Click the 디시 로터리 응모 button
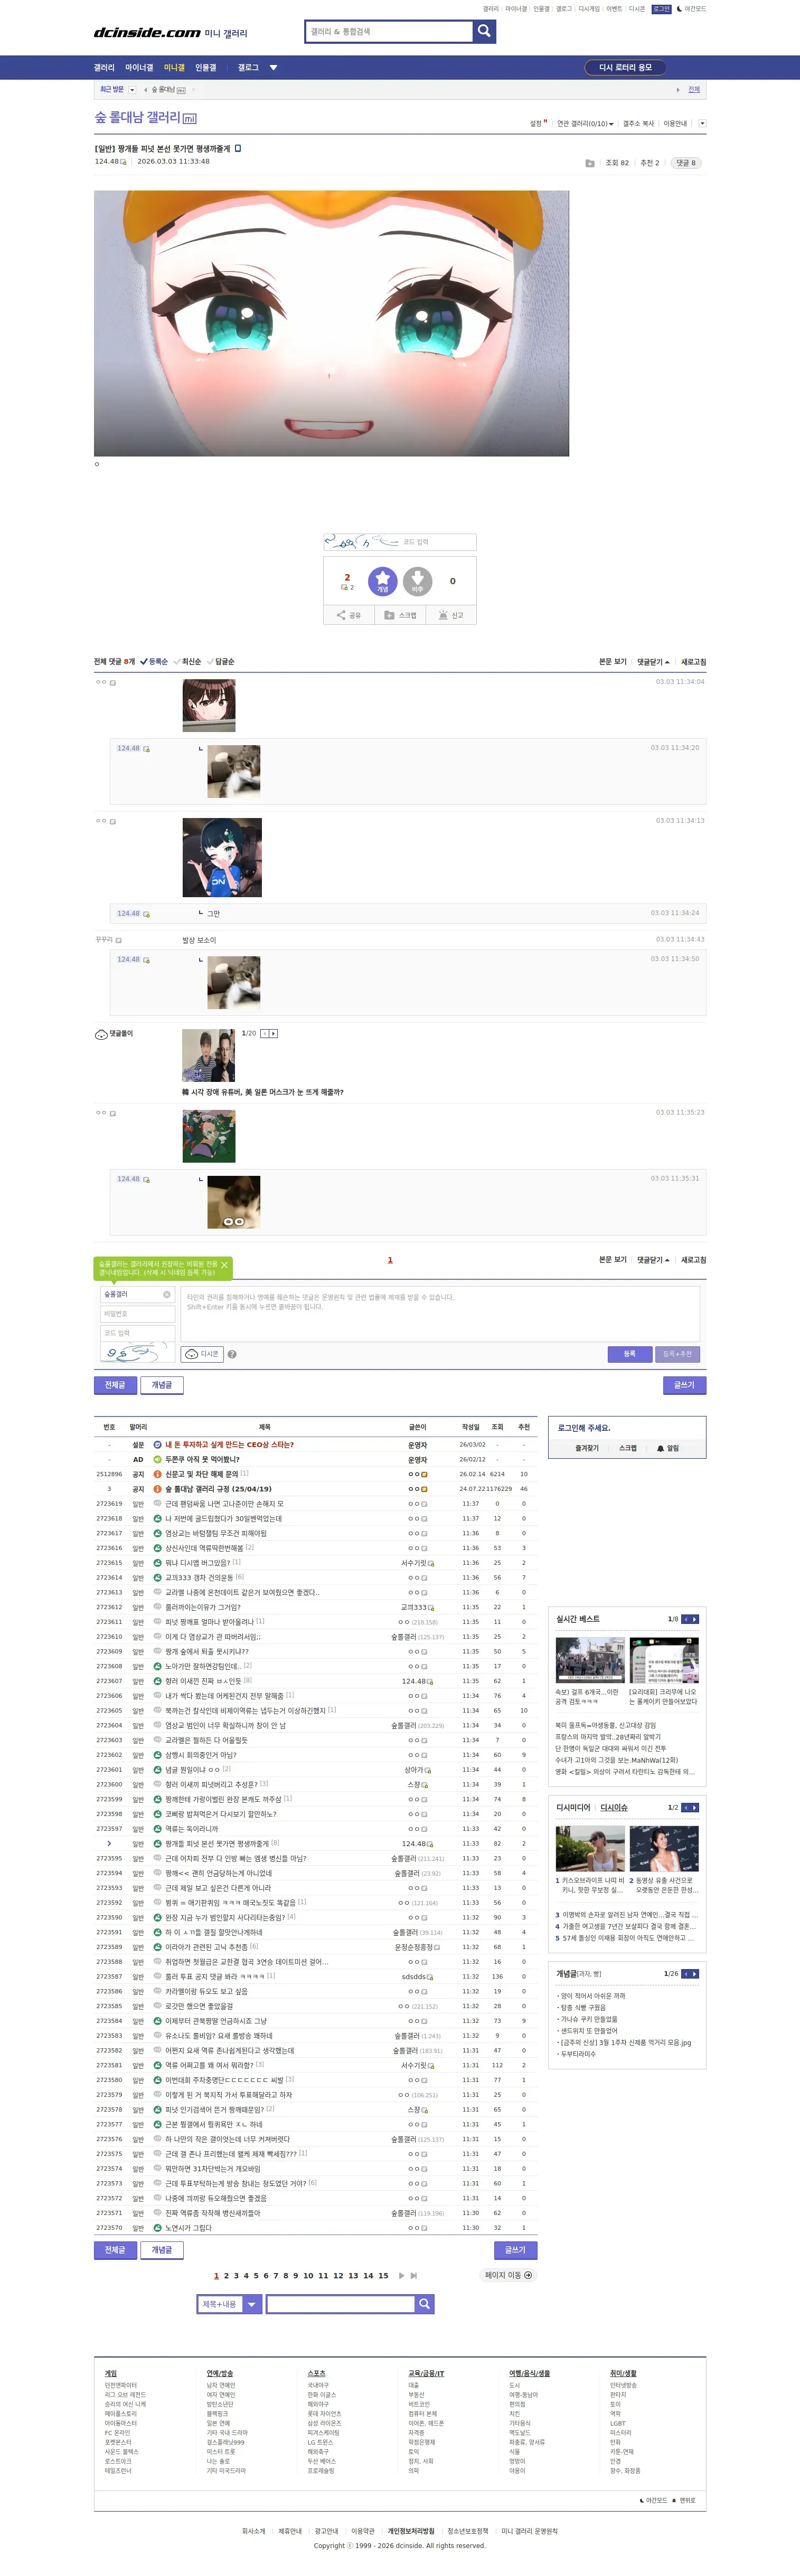 coord(625,68)
